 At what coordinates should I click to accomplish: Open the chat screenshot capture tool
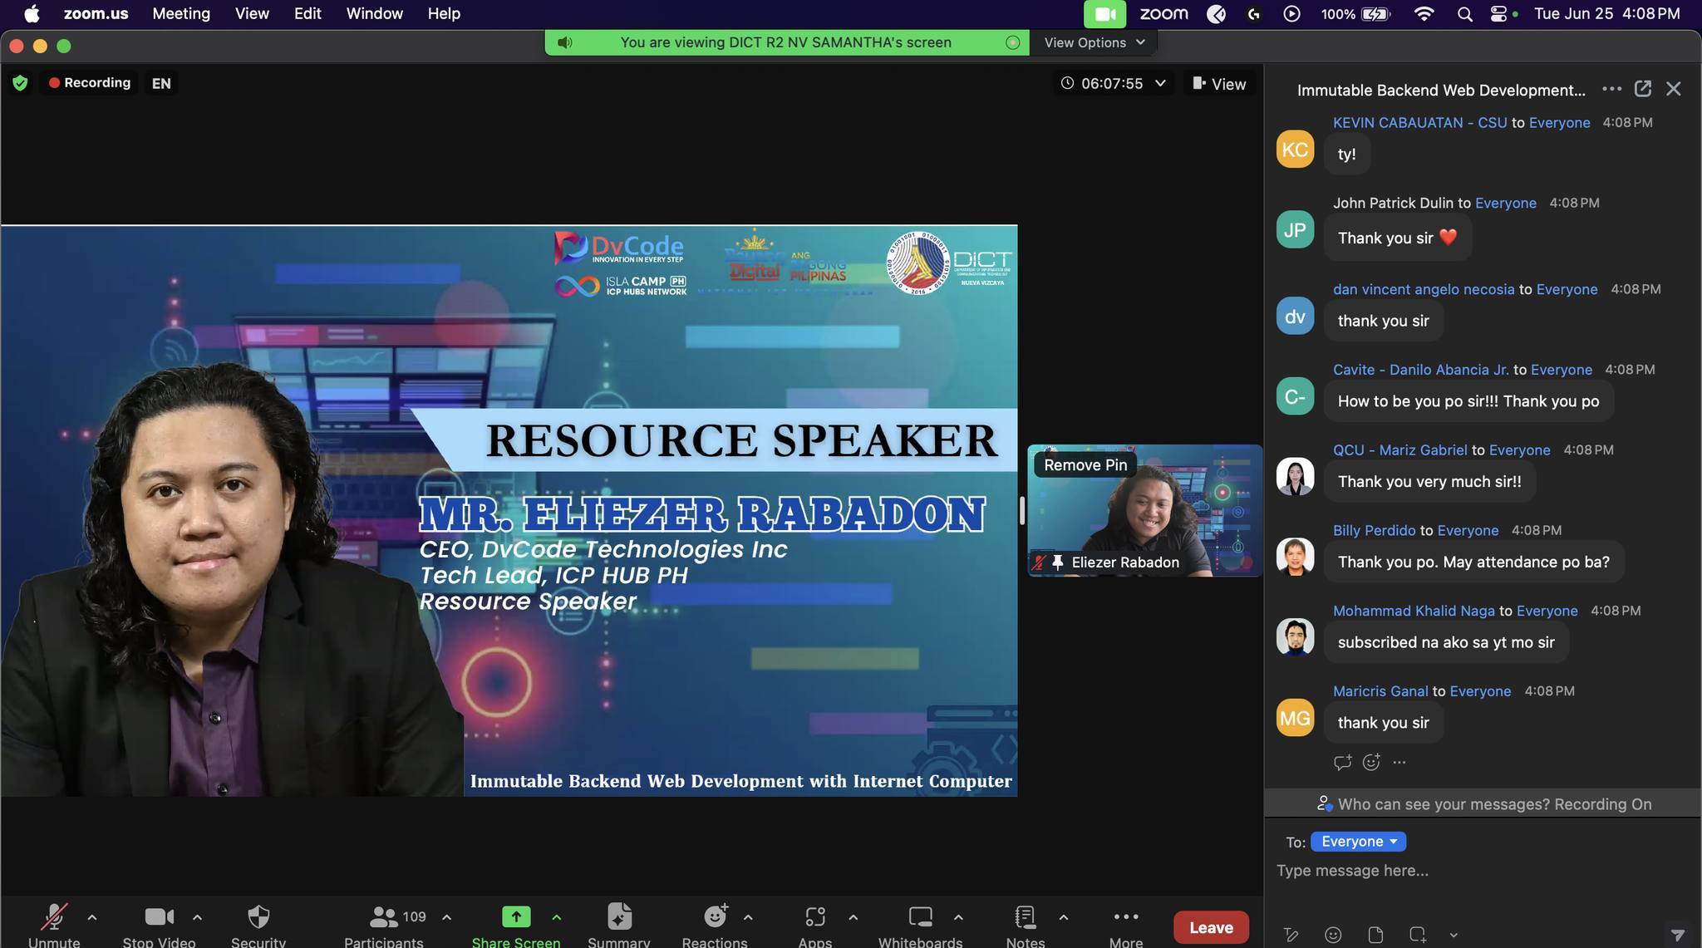1418,935
